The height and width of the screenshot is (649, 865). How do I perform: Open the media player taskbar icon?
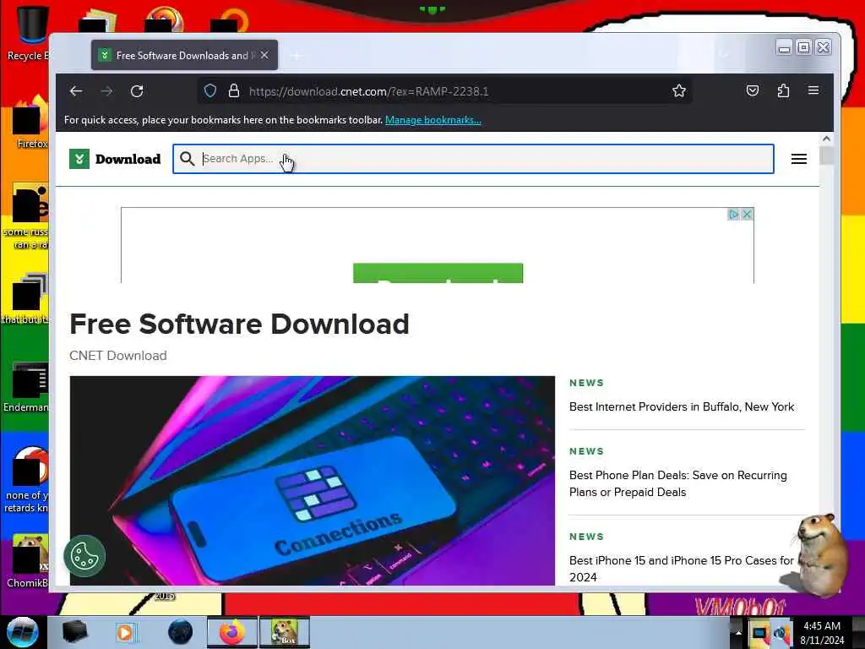(x=126, y=632)
